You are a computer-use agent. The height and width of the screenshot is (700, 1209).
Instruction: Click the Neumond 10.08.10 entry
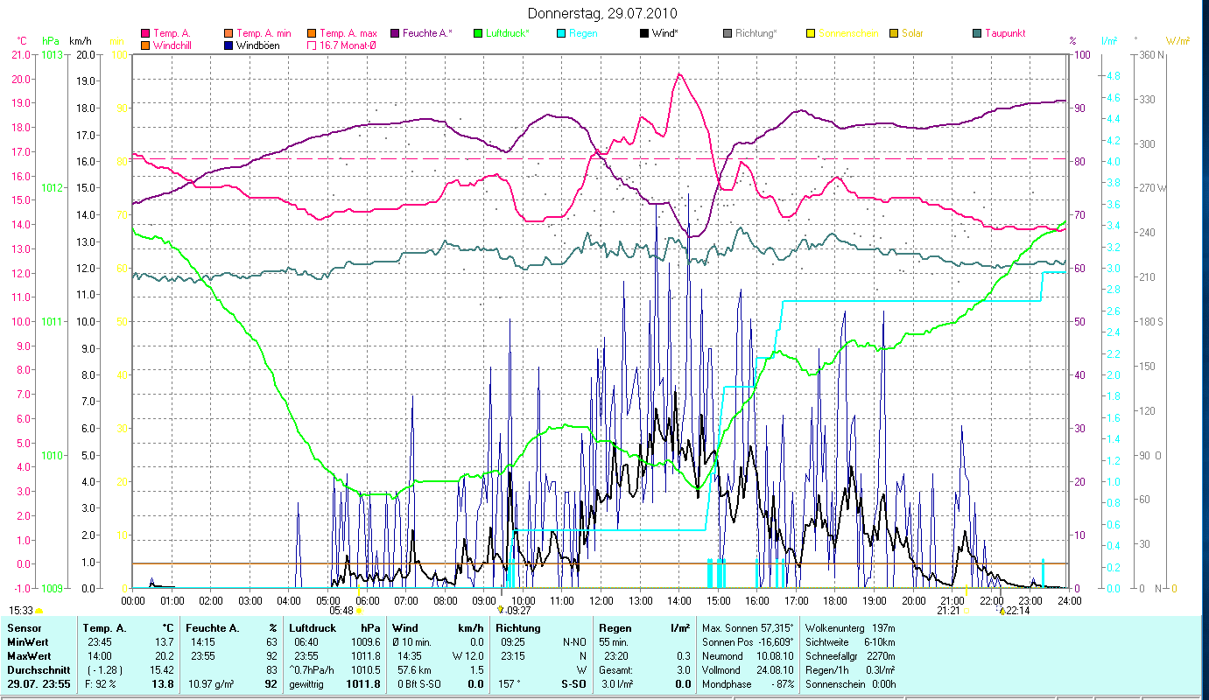click(749, 655)
